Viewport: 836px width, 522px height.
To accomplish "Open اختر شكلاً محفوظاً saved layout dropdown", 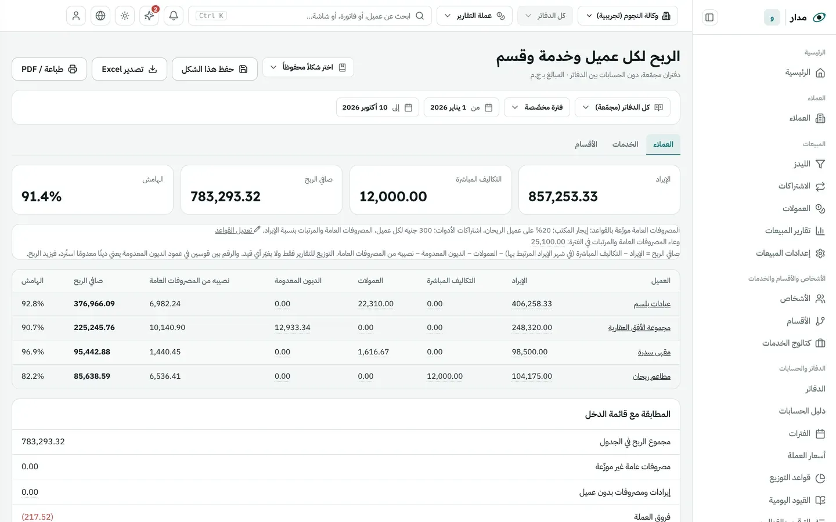I will click(x=308, y=67).
